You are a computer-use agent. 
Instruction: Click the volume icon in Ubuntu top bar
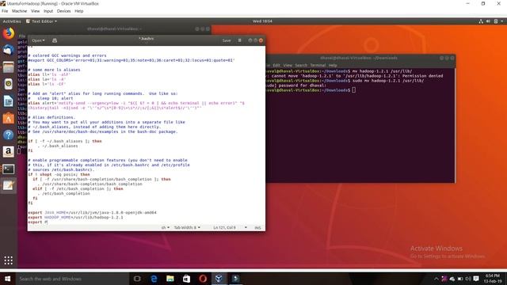(488, 21)
